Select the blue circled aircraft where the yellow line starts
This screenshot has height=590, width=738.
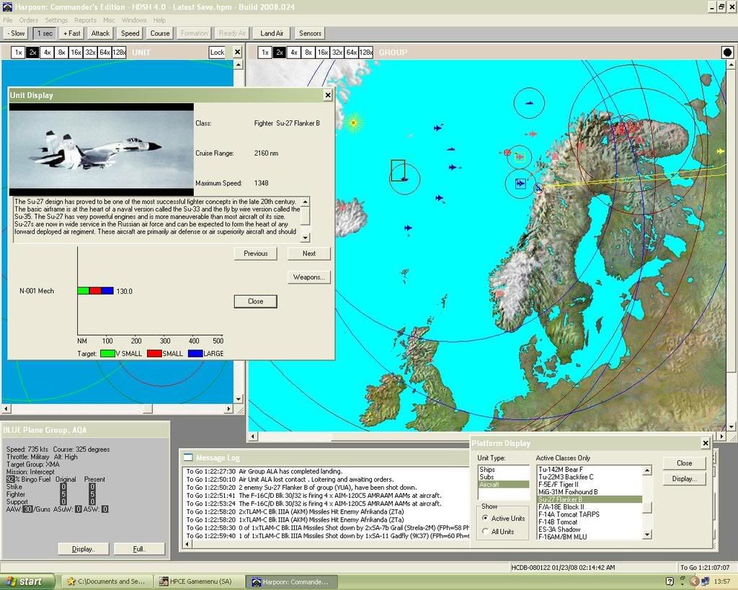click(538, 188)
